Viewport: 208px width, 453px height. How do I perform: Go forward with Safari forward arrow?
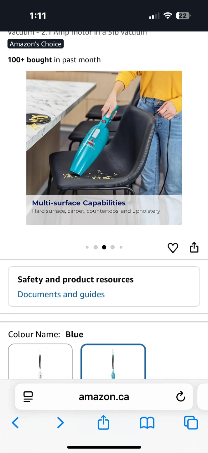click(x=60, y=422)
